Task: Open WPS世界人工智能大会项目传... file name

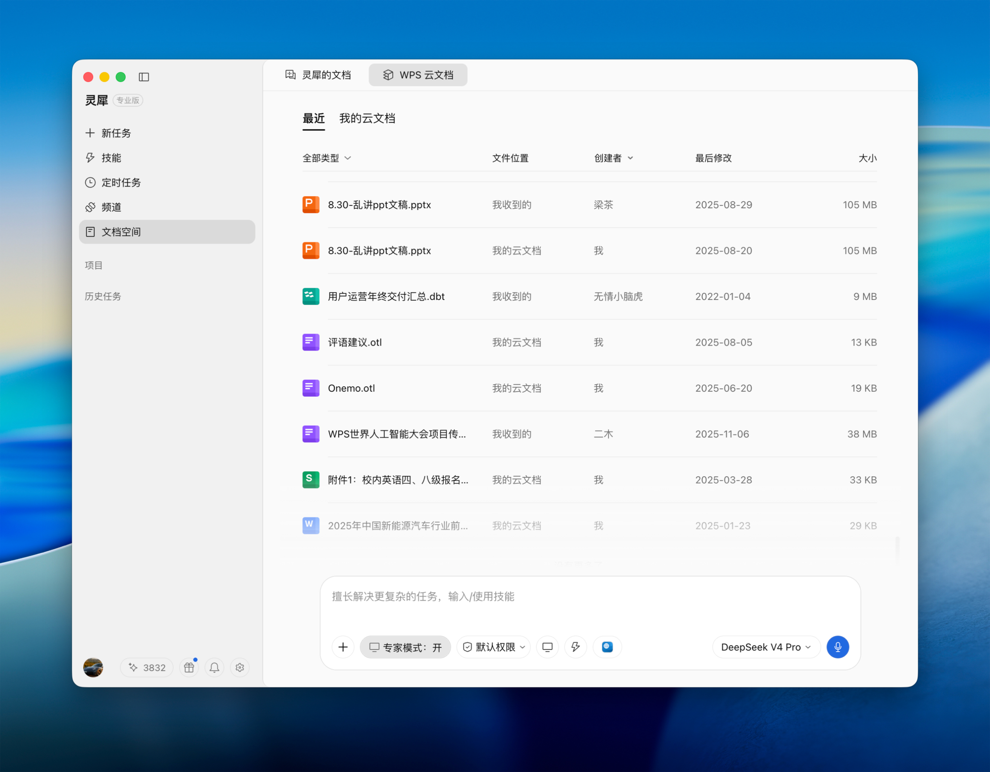Action: [397, 434]
